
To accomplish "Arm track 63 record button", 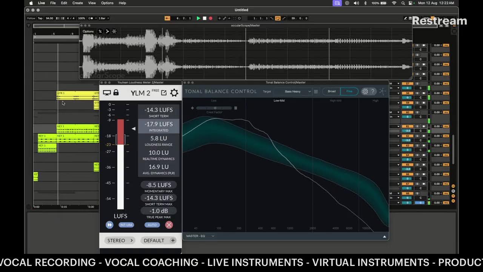I will pyautogui.click(x=424, y=145).
